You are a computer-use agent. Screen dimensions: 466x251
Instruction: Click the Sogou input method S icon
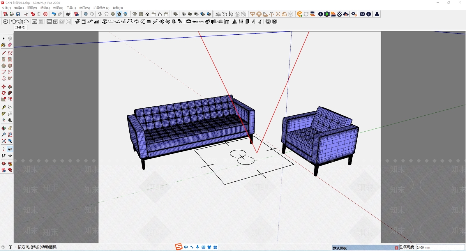(x=179, y=247)
